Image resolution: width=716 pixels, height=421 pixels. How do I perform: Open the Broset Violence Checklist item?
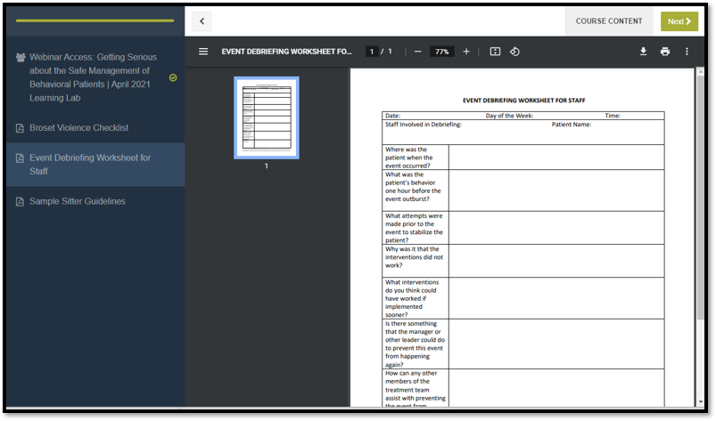pos(78,128)
